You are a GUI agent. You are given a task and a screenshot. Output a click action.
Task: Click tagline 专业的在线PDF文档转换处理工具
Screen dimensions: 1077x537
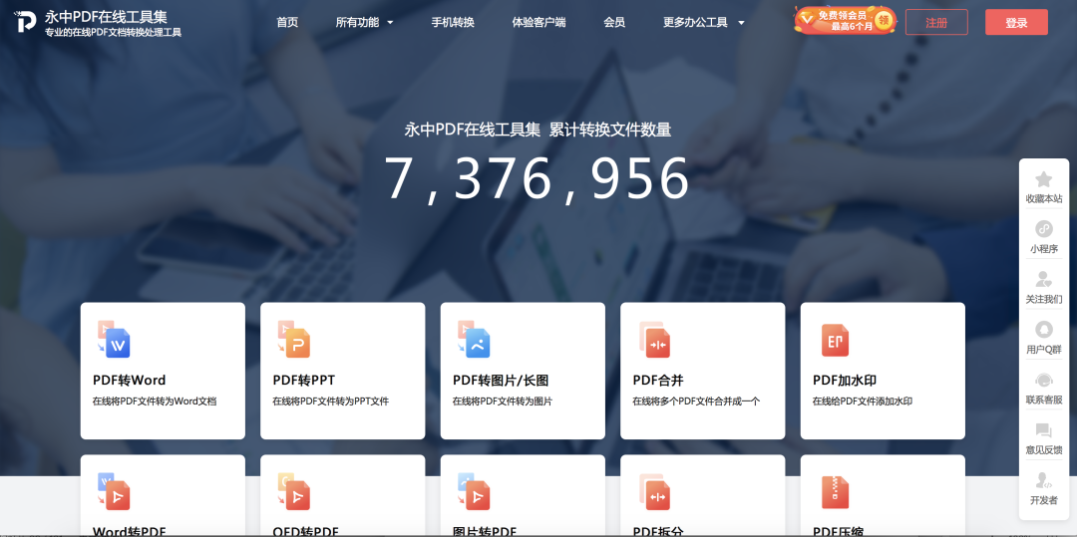tap(113, 32)
